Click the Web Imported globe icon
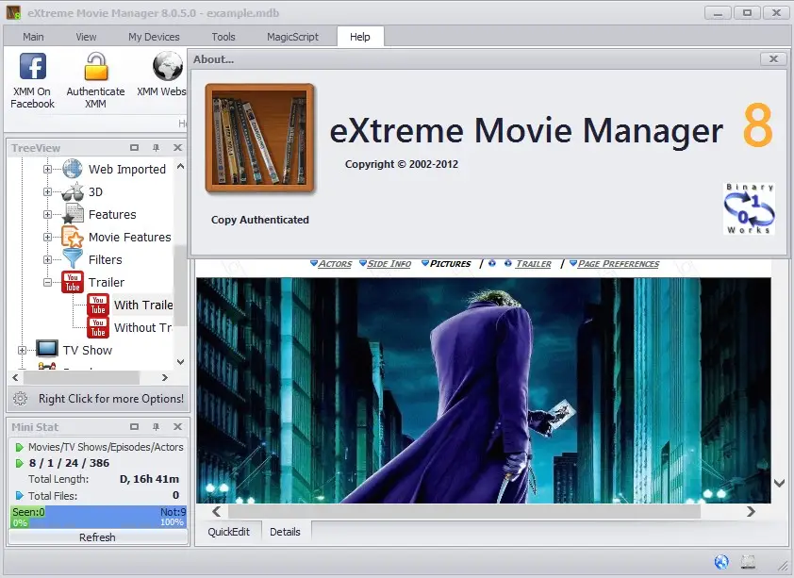This screenshot has width=794, height=578. pos(73,169)
